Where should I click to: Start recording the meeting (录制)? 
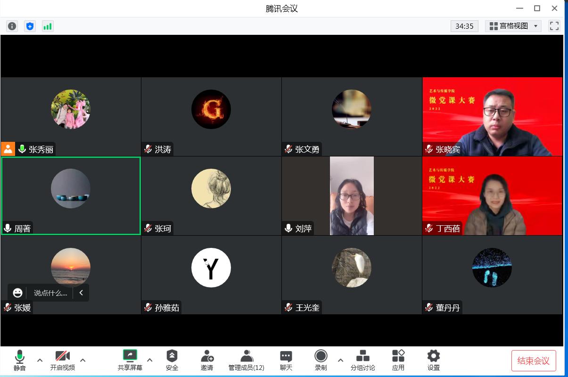321,361
